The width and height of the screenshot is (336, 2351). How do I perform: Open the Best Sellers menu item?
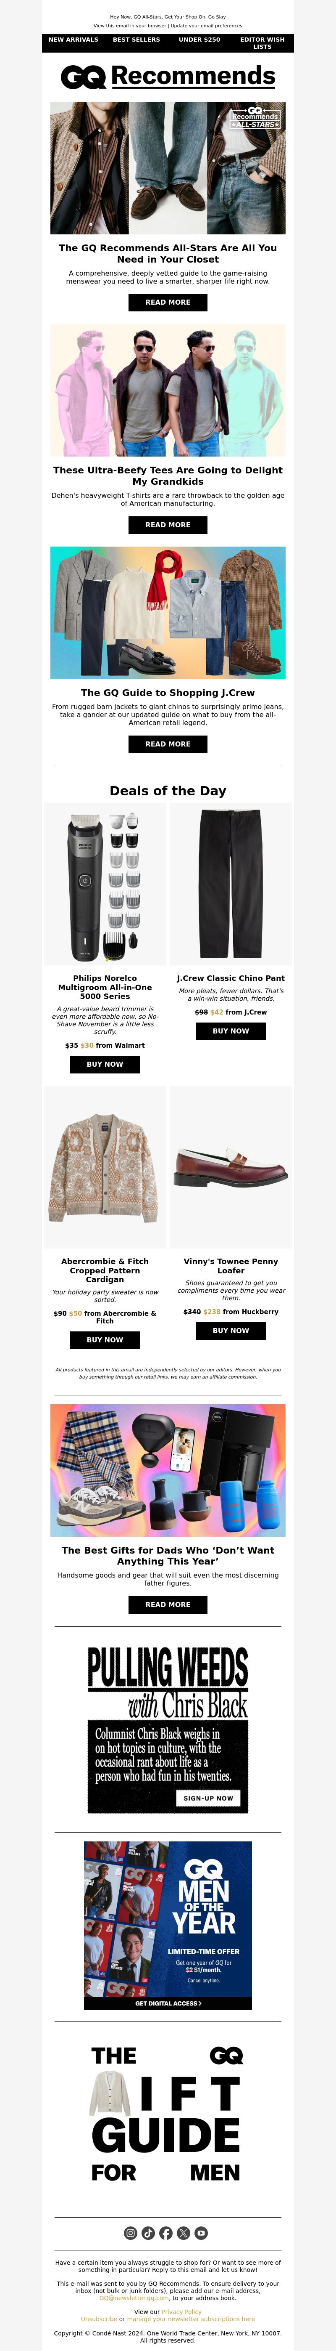[x=136, y=40]
